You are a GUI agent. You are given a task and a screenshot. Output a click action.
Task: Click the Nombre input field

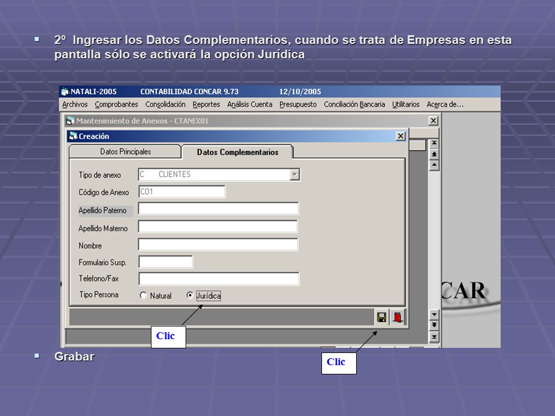pos(218,244)
